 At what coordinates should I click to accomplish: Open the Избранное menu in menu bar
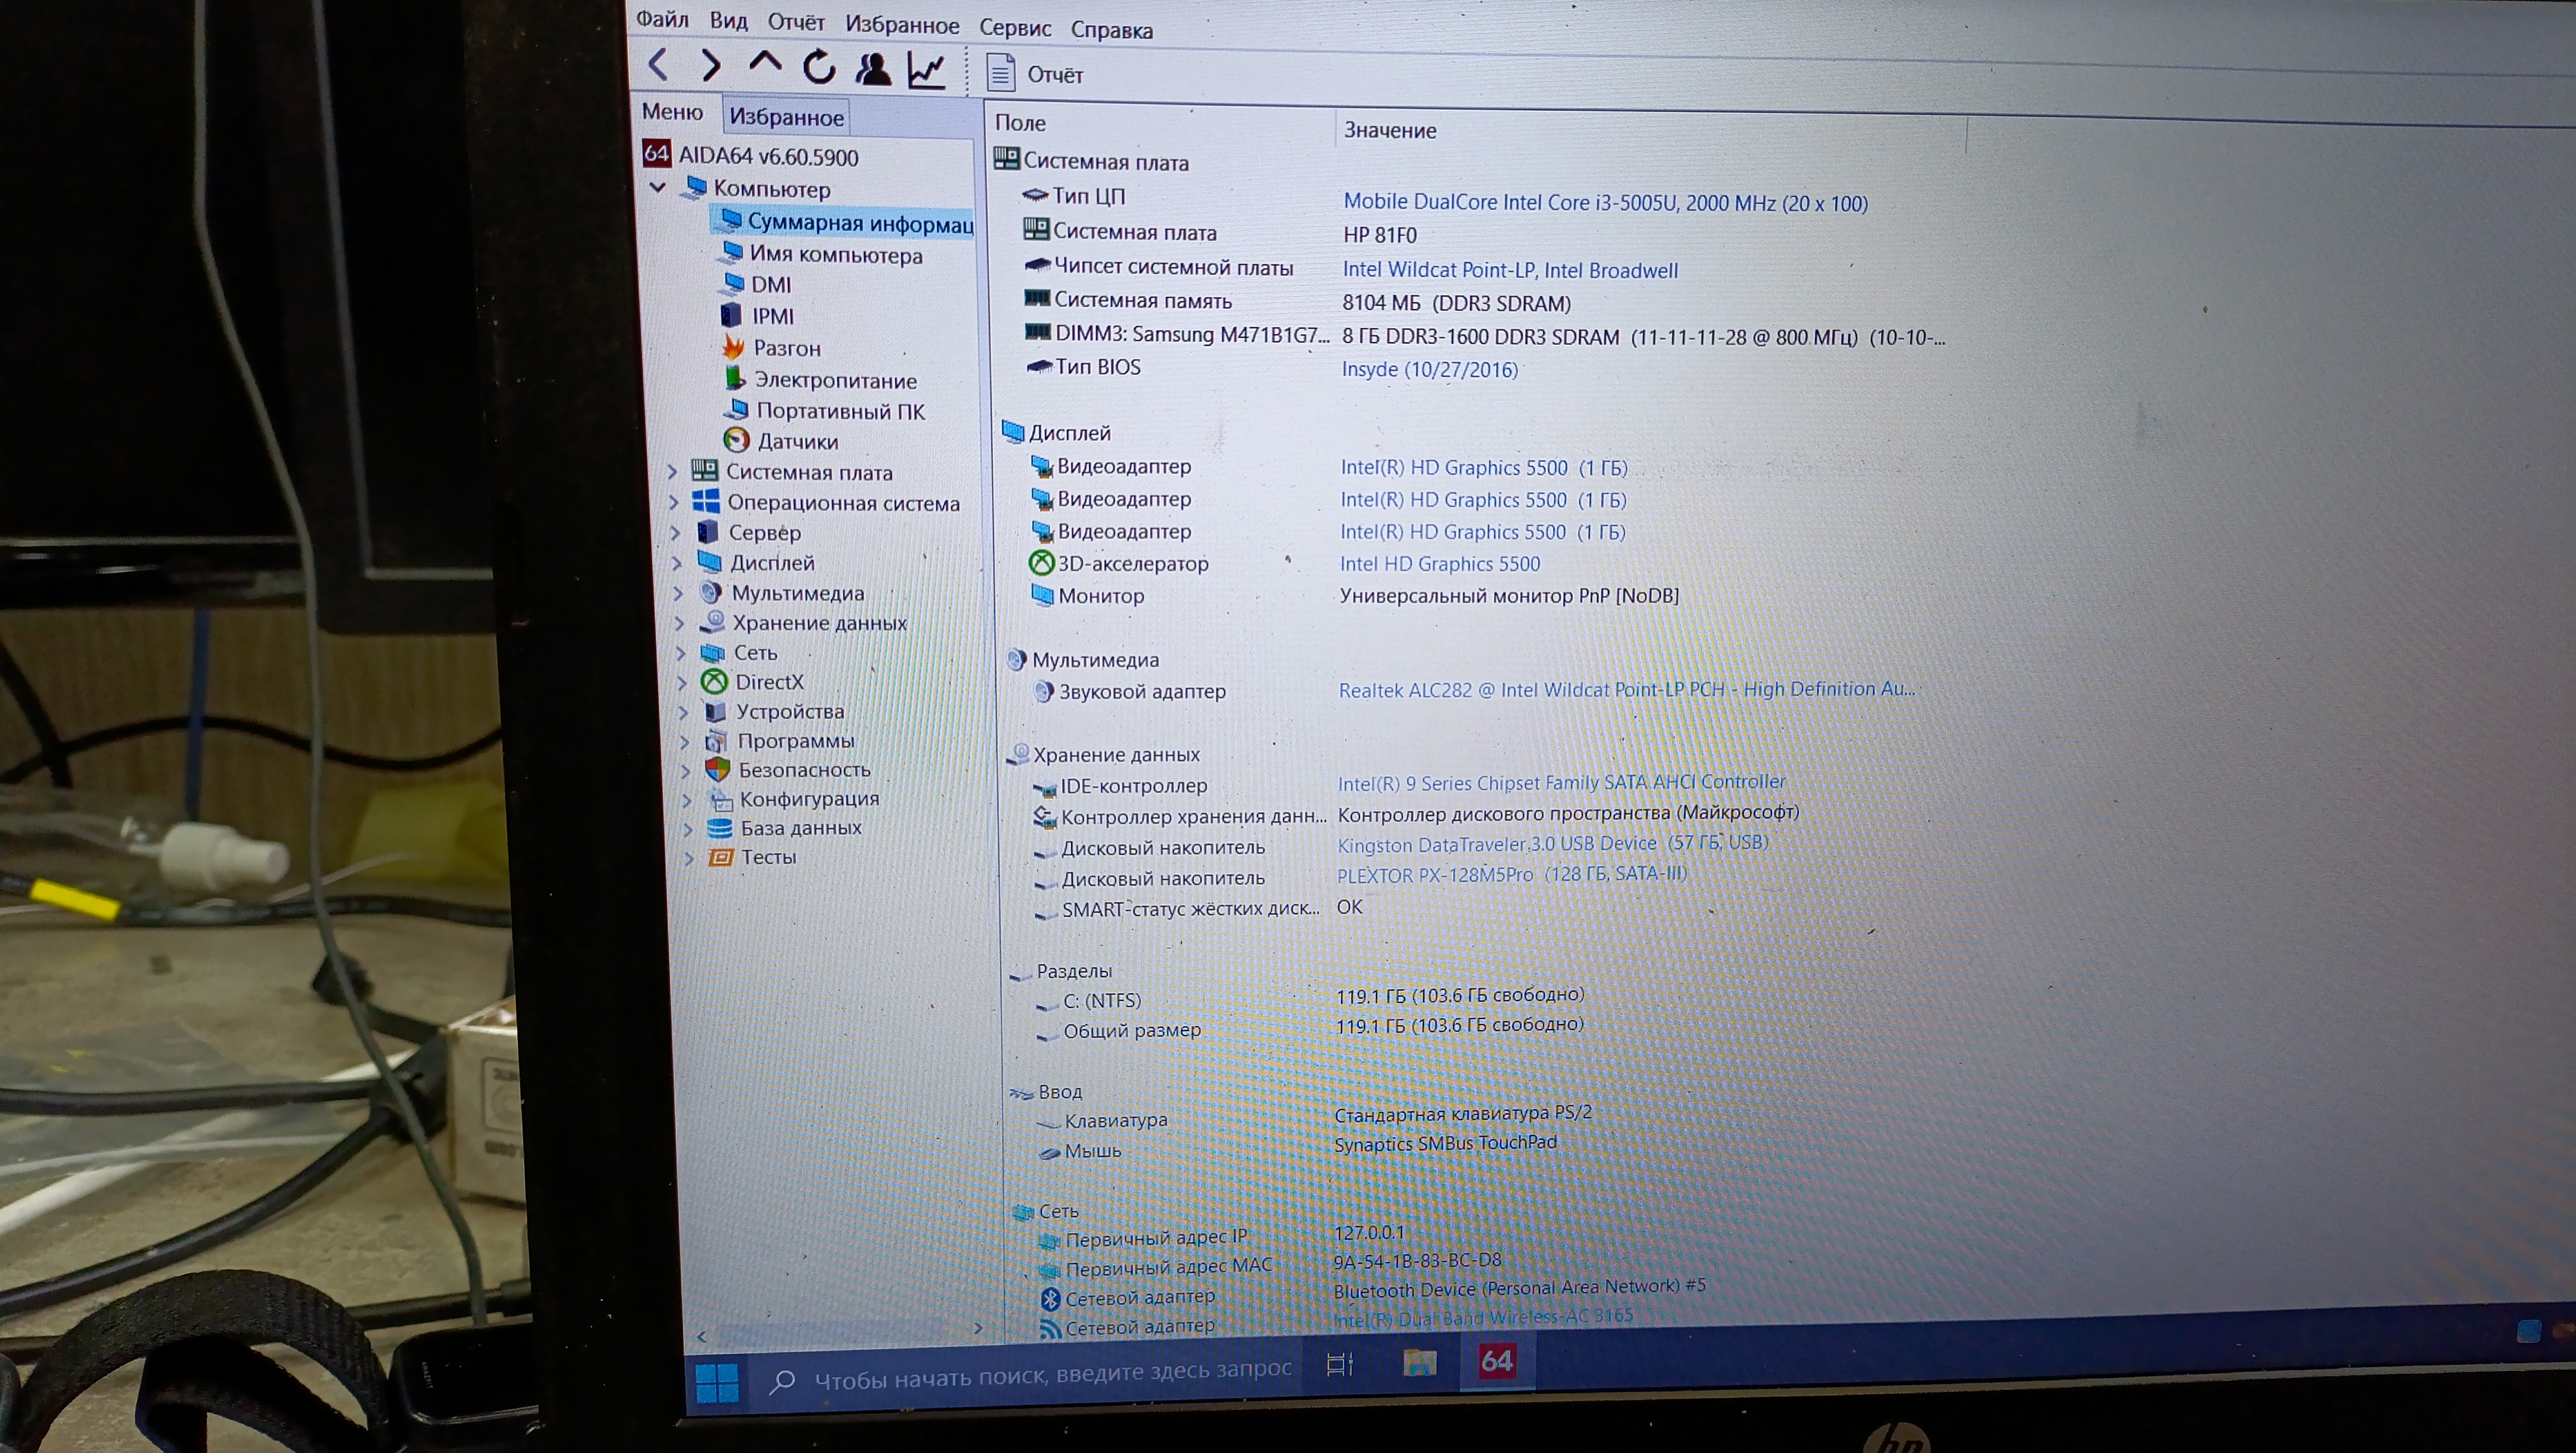click(x=902, y=25)
